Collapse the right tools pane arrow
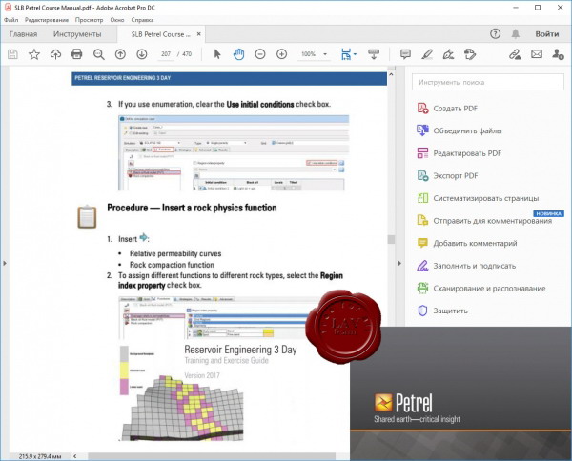Viewport: 572px width, 461px height. tap(399, 263)
